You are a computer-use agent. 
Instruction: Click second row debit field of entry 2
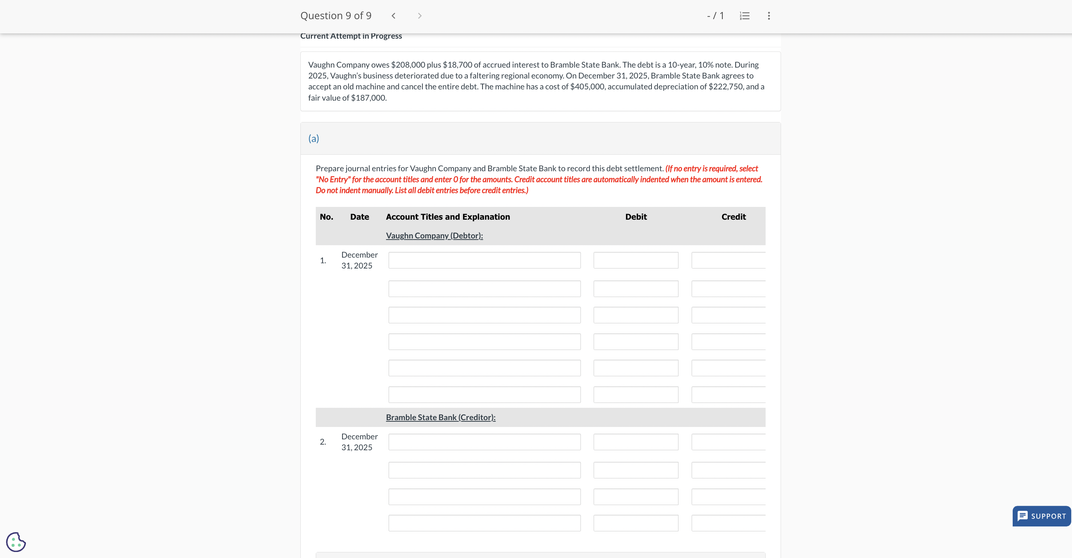point(635,470)
